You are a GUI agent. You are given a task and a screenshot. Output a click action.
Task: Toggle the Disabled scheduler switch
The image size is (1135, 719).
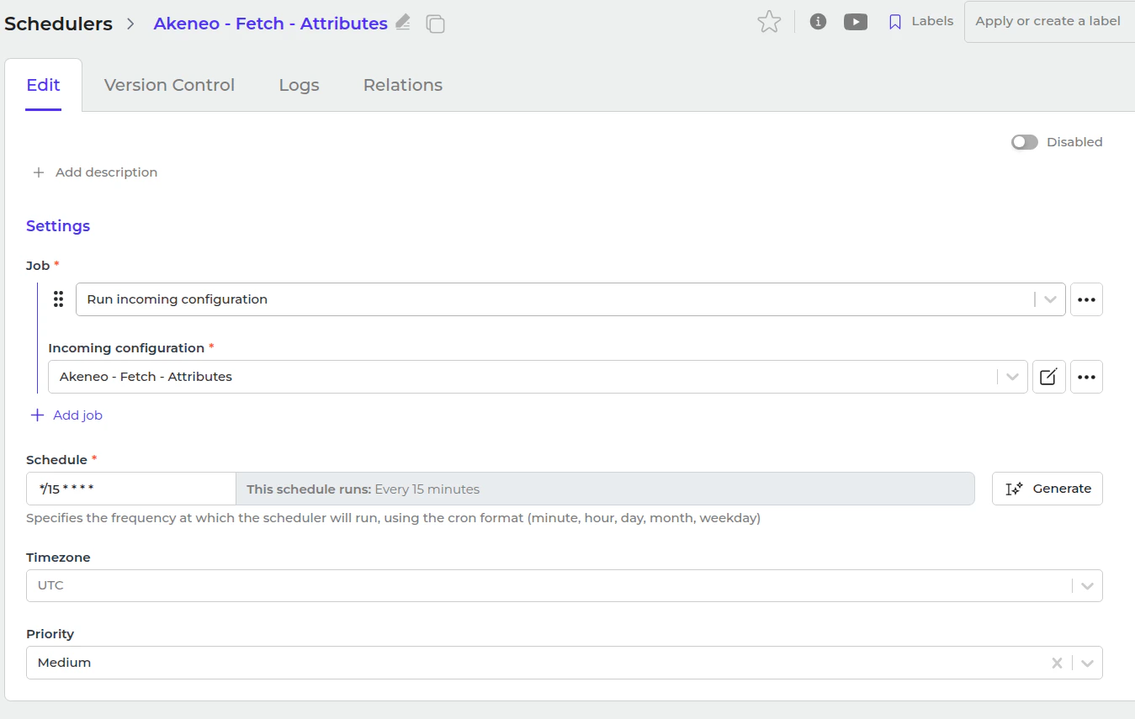(x=1024, y=142)
